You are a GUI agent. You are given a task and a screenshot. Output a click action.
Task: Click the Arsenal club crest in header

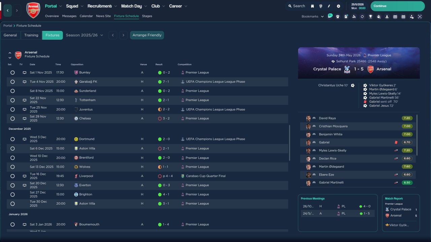33,10
